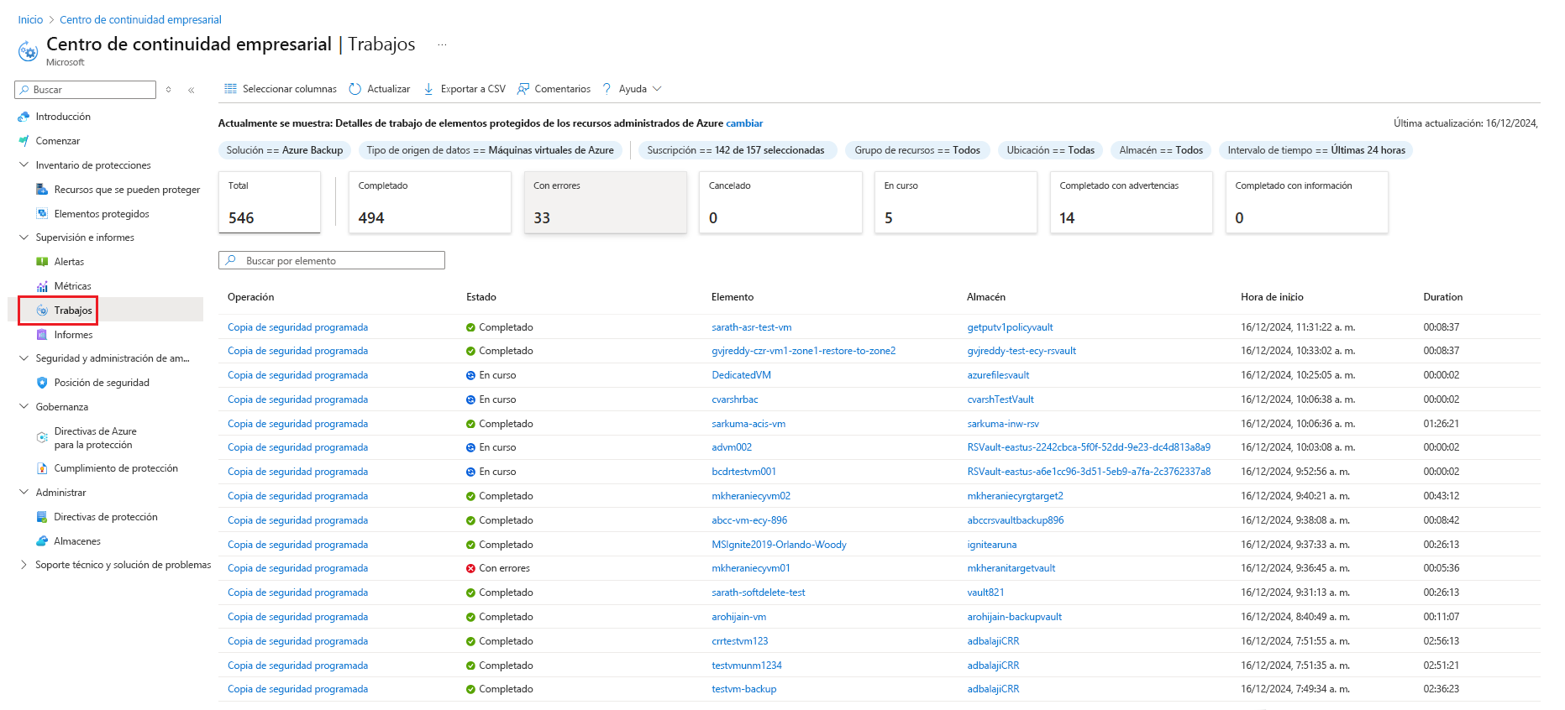Open the Comenzar sidebar item
This screenshot has height=710, width=1565.
(58, 141)
